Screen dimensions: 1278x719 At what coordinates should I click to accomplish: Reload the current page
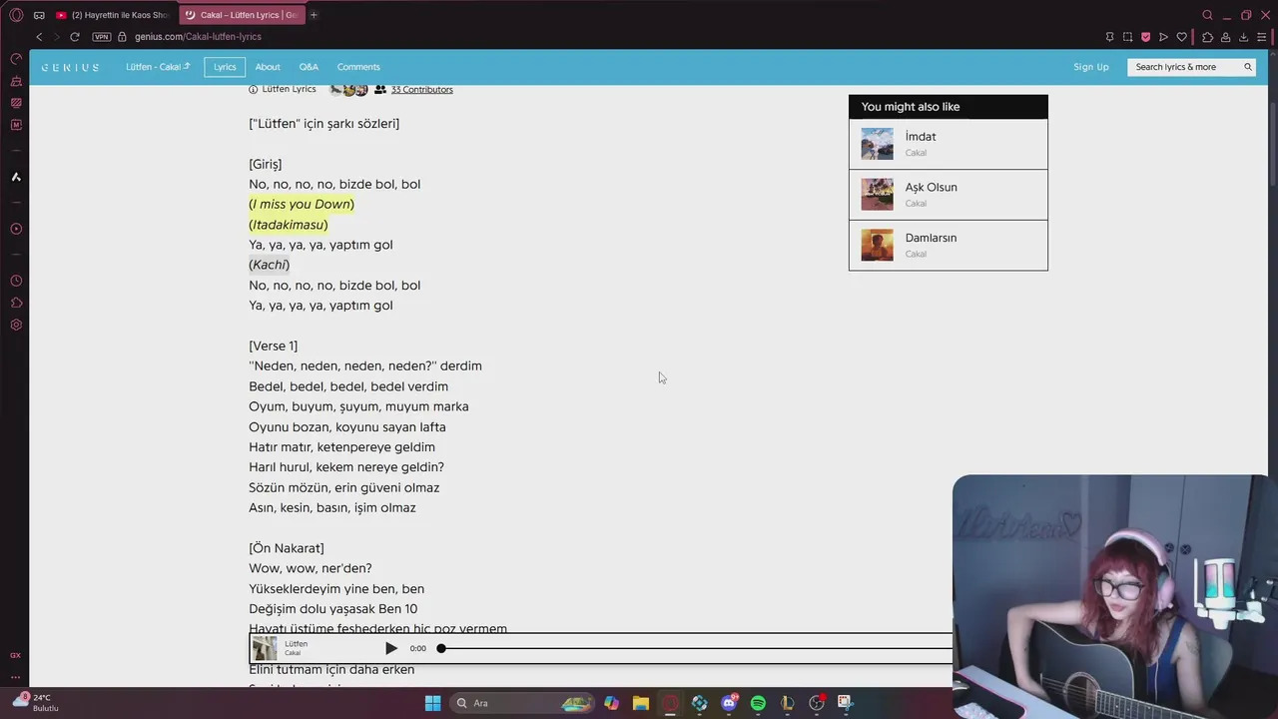(74, 37)
